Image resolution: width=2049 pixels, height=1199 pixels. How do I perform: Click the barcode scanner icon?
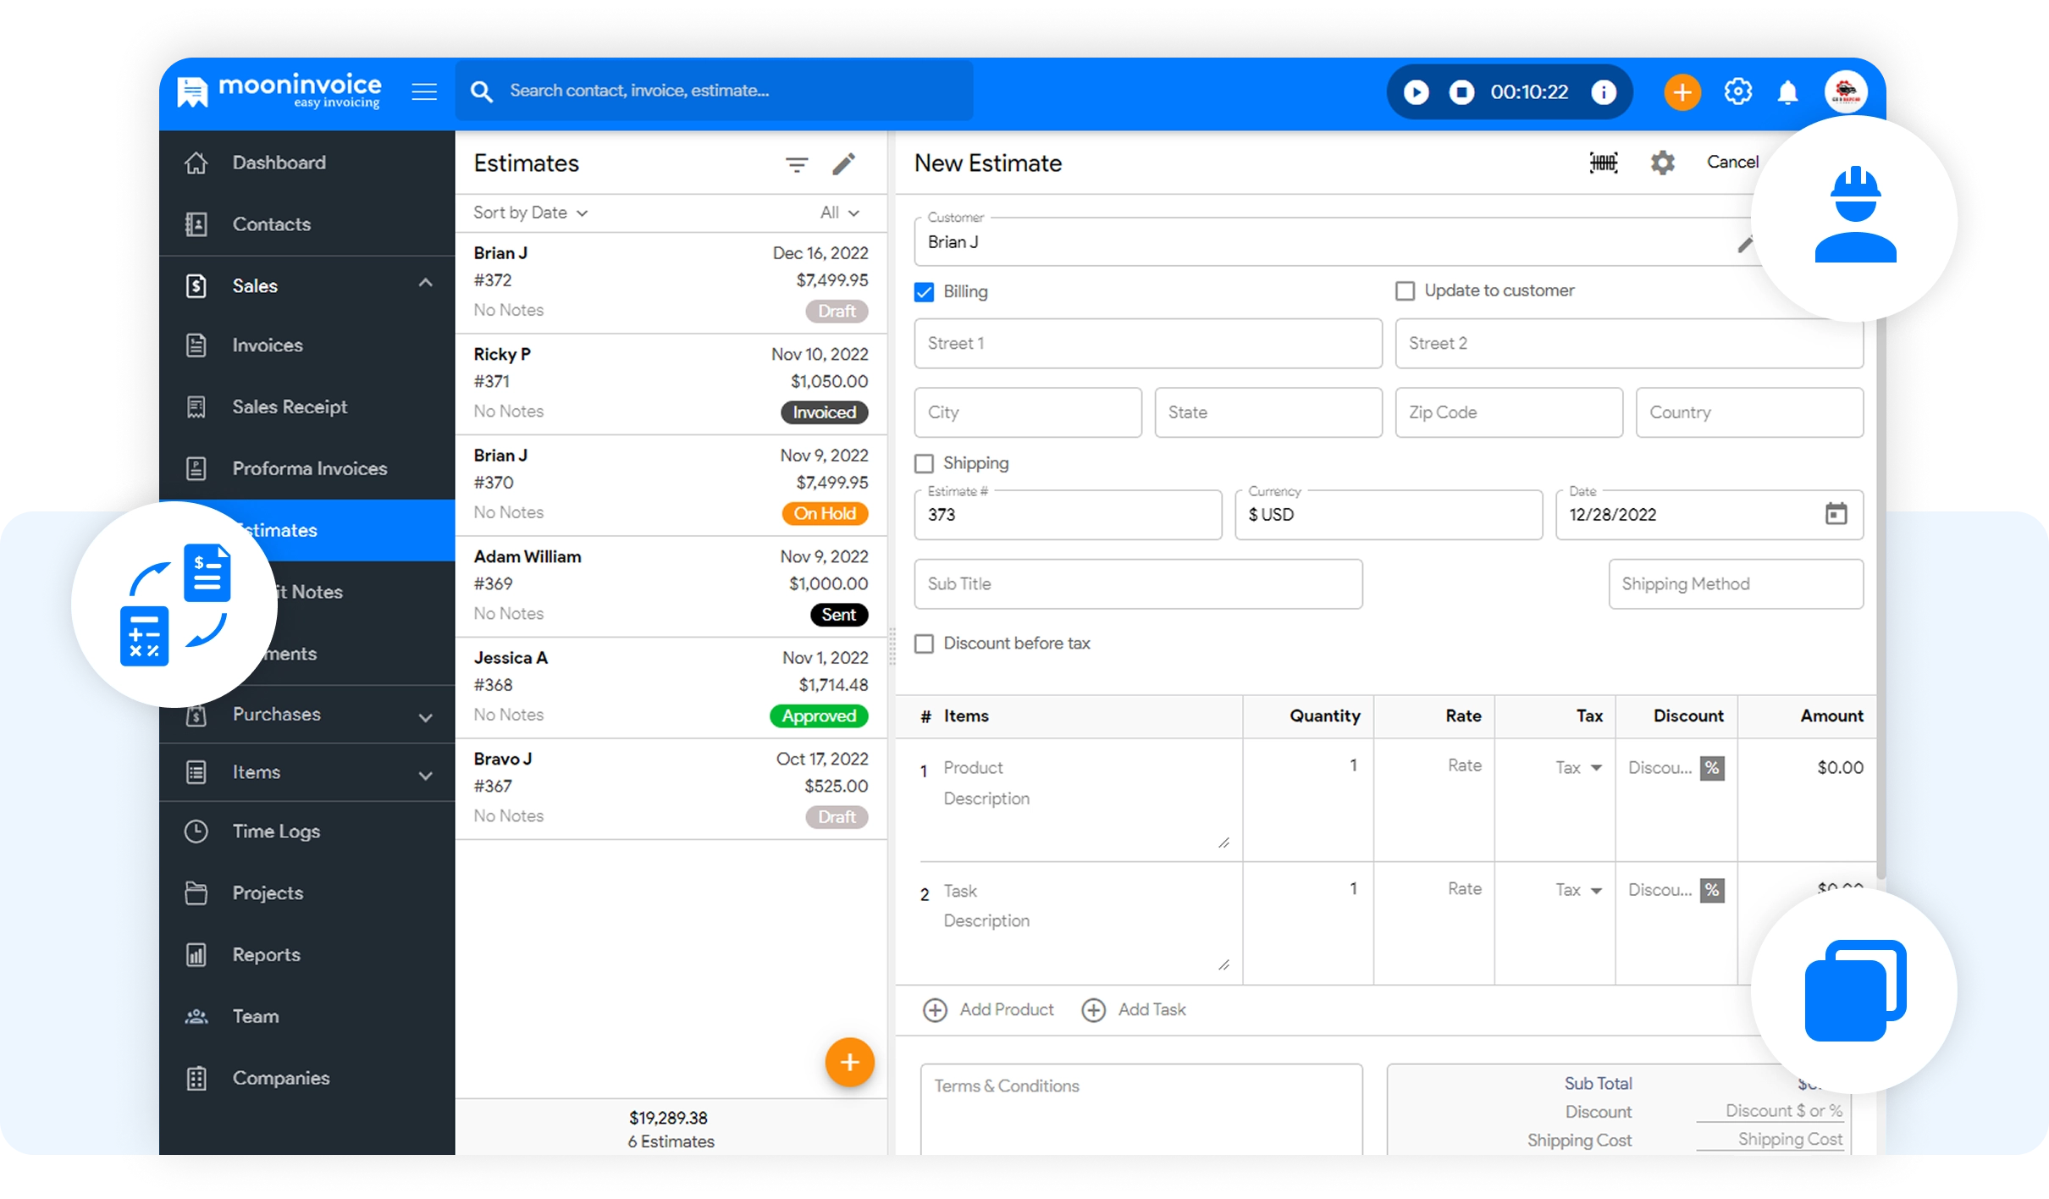click(x=1604, y=163)
